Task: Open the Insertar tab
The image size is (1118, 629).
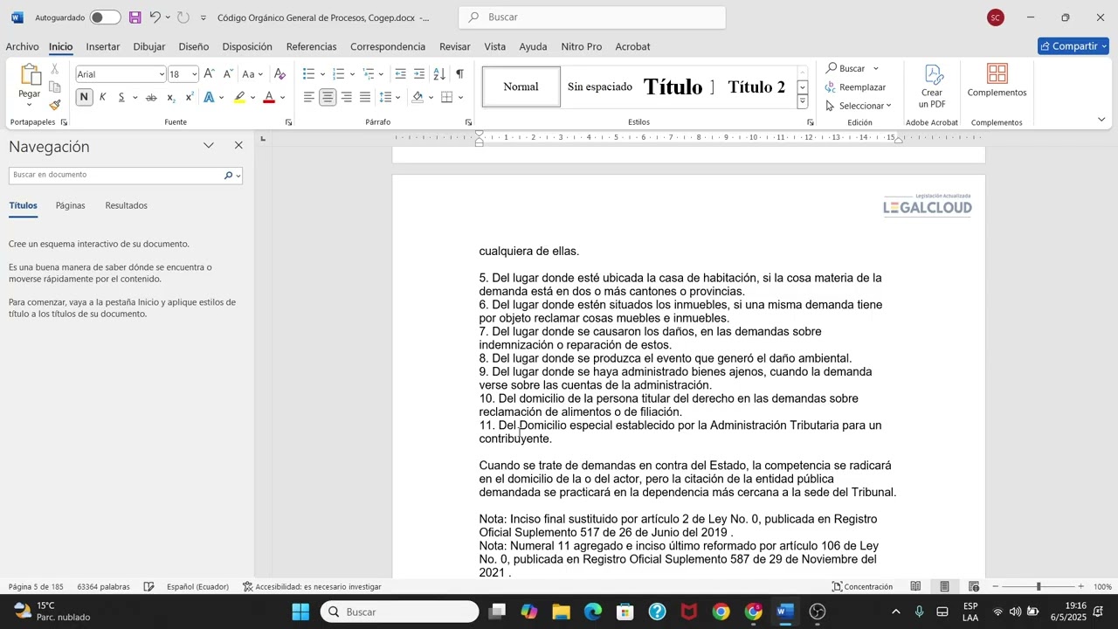Action: pos(103,46)
